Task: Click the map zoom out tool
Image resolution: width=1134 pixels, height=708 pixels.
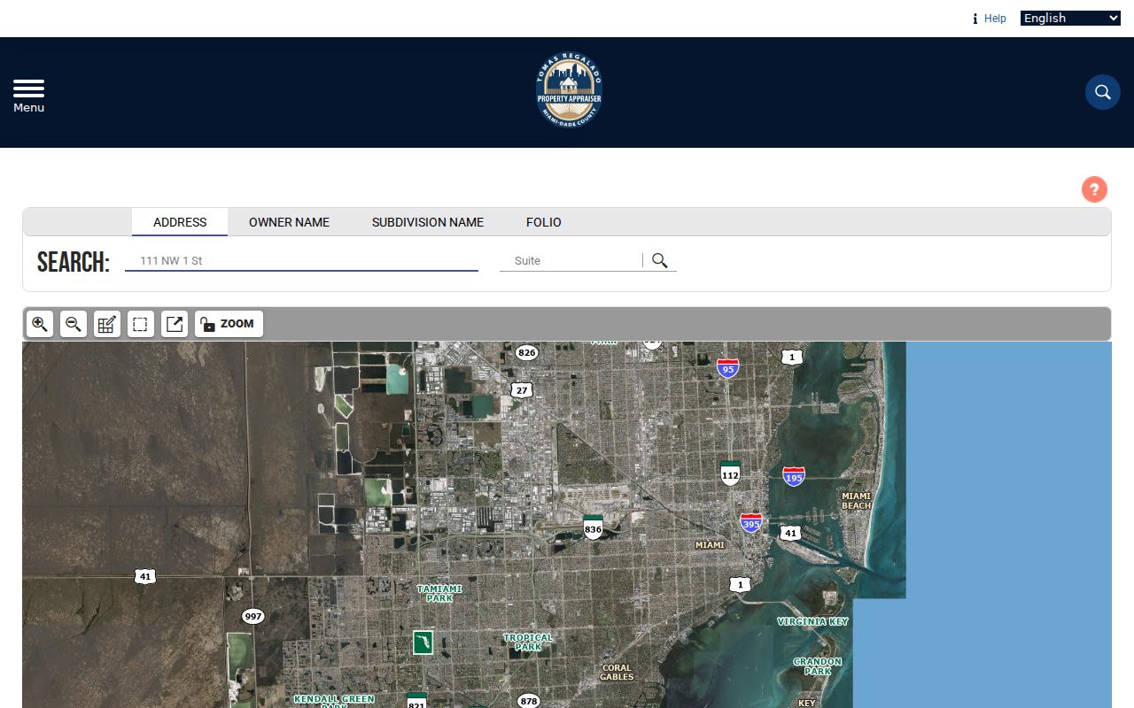Action: tap(74, 324)
